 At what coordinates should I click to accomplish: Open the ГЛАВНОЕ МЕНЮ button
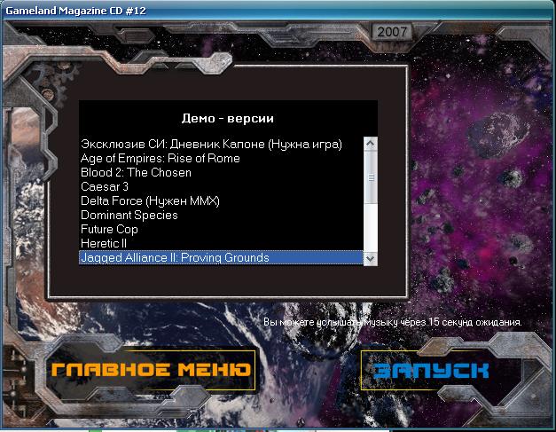click(x=151, y=370)
